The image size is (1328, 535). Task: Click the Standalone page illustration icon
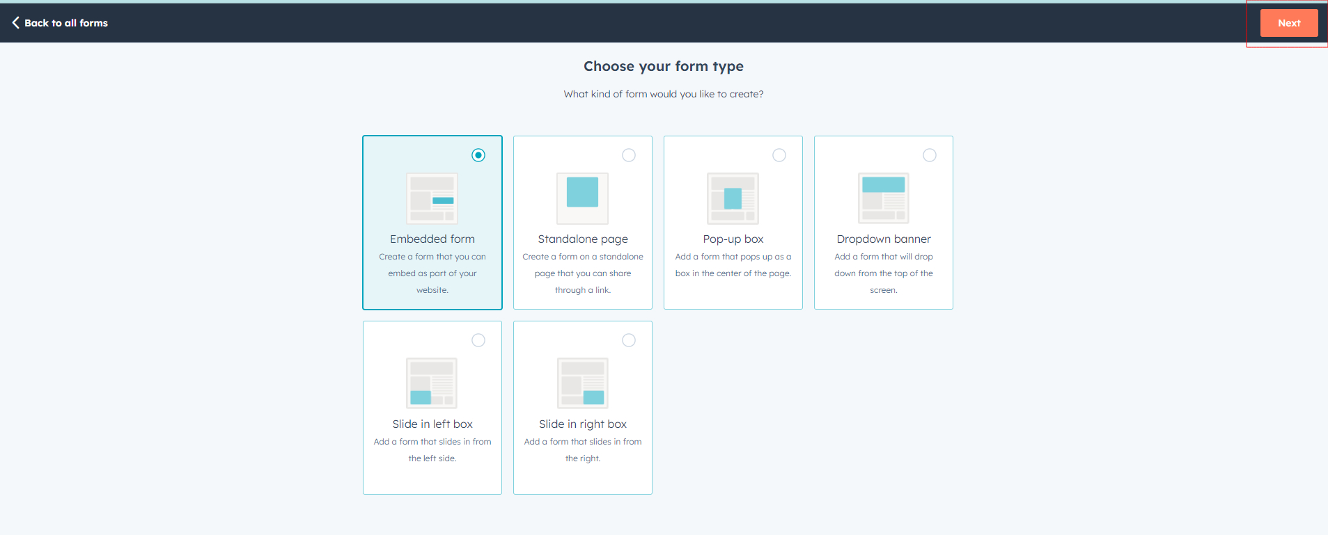pos(582,198)
